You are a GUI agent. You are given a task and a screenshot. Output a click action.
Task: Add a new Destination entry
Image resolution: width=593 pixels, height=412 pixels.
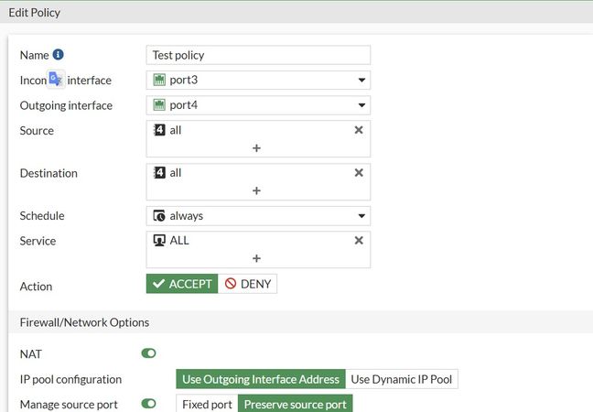pyautogui.click(x=256, y=190)
